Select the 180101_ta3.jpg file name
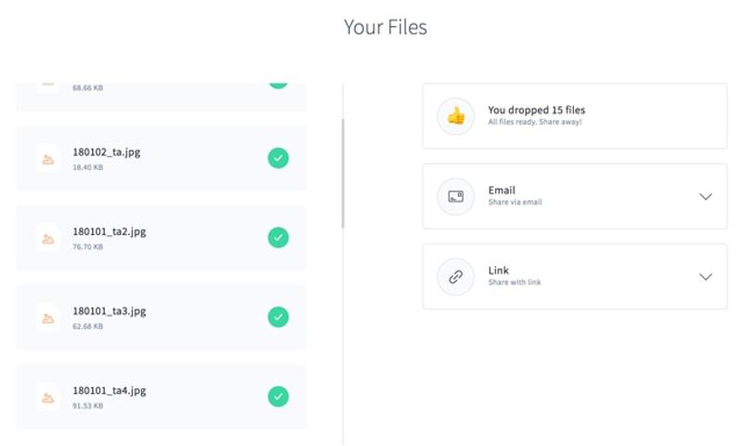Viewport: 743px width, 446px height. click(x=110, y=311)
